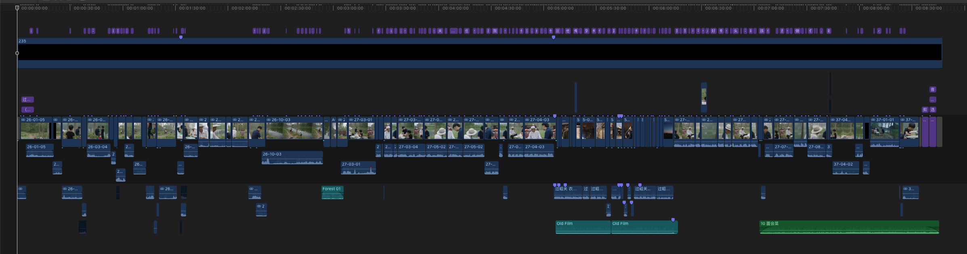
Task: Select the 37-04-02 audio clip
Action: tap(845, 168)
